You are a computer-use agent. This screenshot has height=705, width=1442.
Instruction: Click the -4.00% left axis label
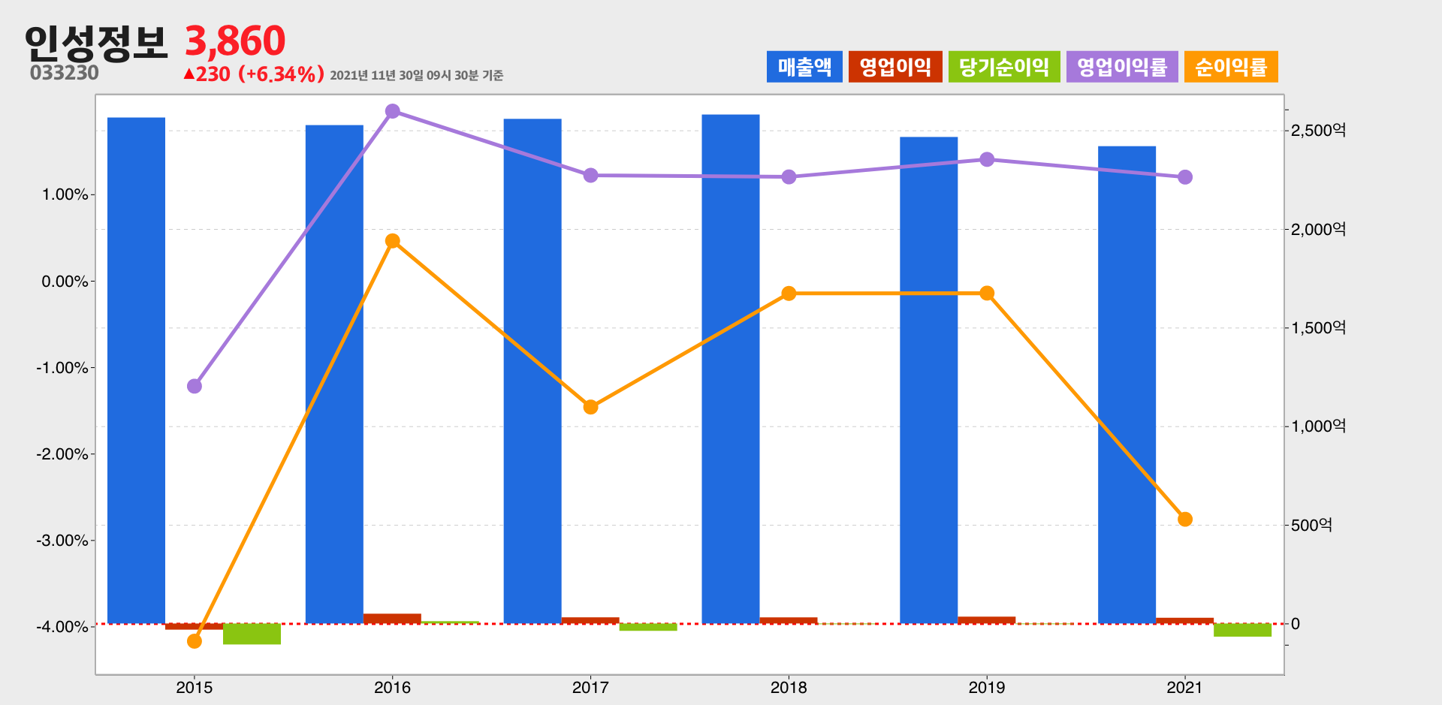tap(62, 627)
